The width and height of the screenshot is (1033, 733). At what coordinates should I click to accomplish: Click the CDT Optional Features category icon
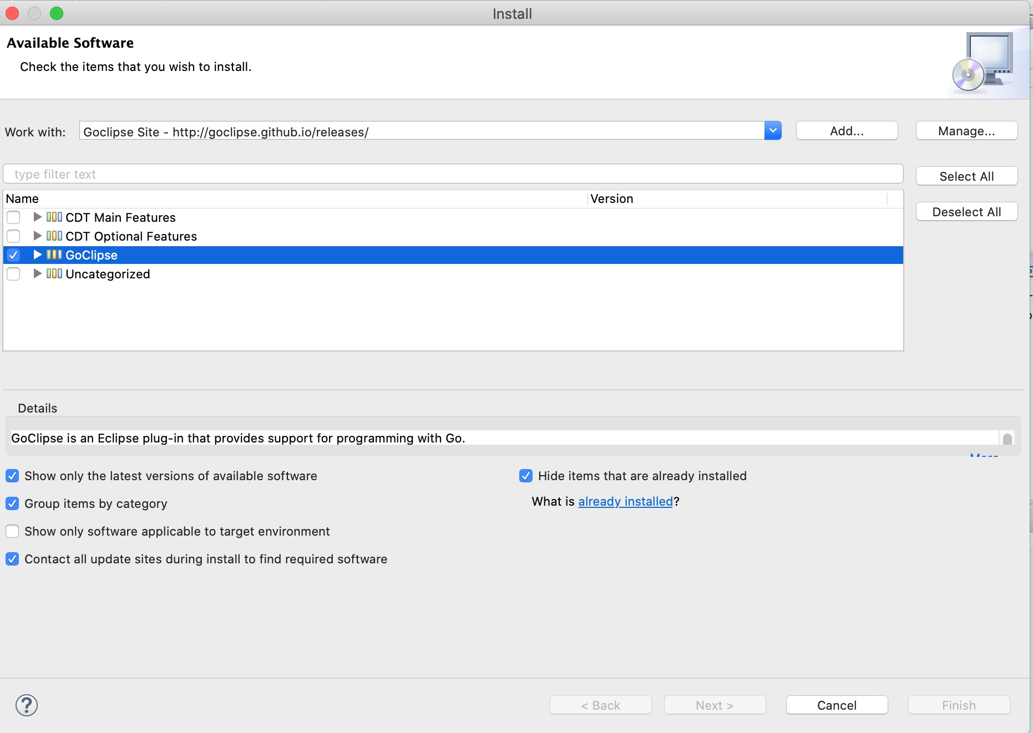54,236
